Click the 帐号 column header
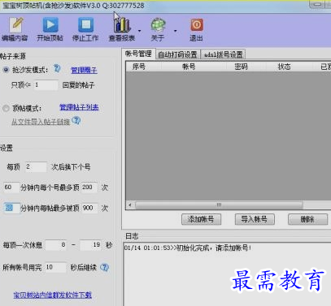Image resolution: width=331 pixels, height=306 pixels. pyautogui.click(x=194, y=67)
